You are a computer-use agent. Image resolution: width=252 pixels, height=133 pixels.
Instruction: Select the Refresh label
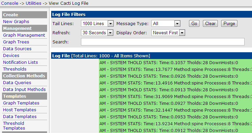pyautogui.click(x=61, y=33)
